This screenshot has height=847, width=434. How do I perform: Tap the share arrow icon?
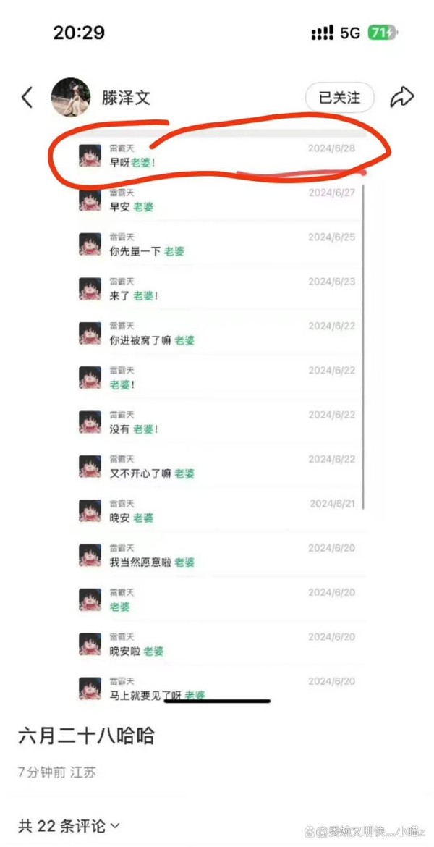tap(401, 97)
